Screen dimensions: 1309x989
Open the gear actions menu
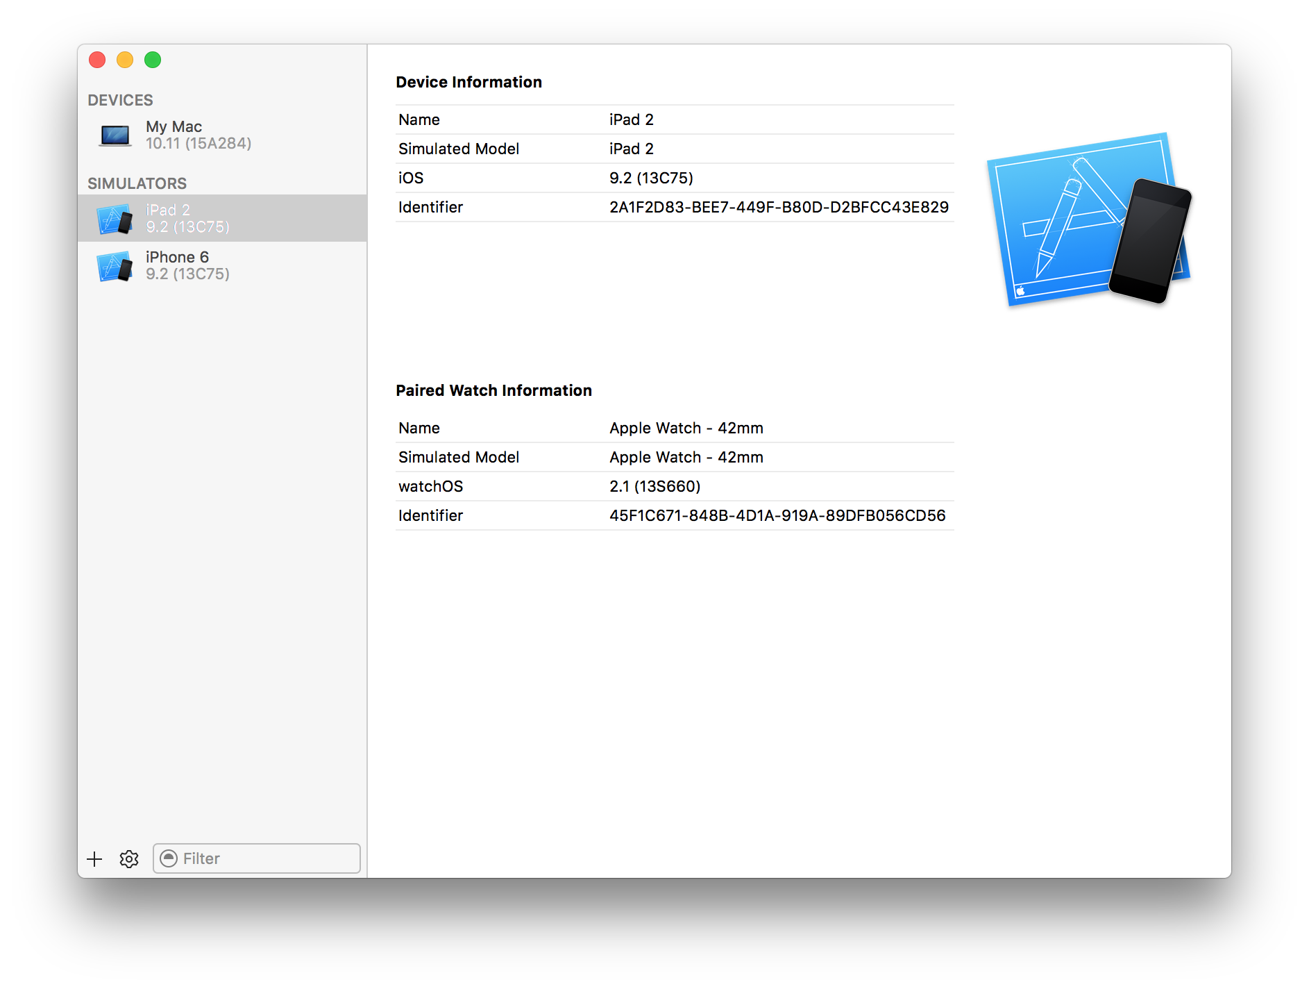point(129,859)
